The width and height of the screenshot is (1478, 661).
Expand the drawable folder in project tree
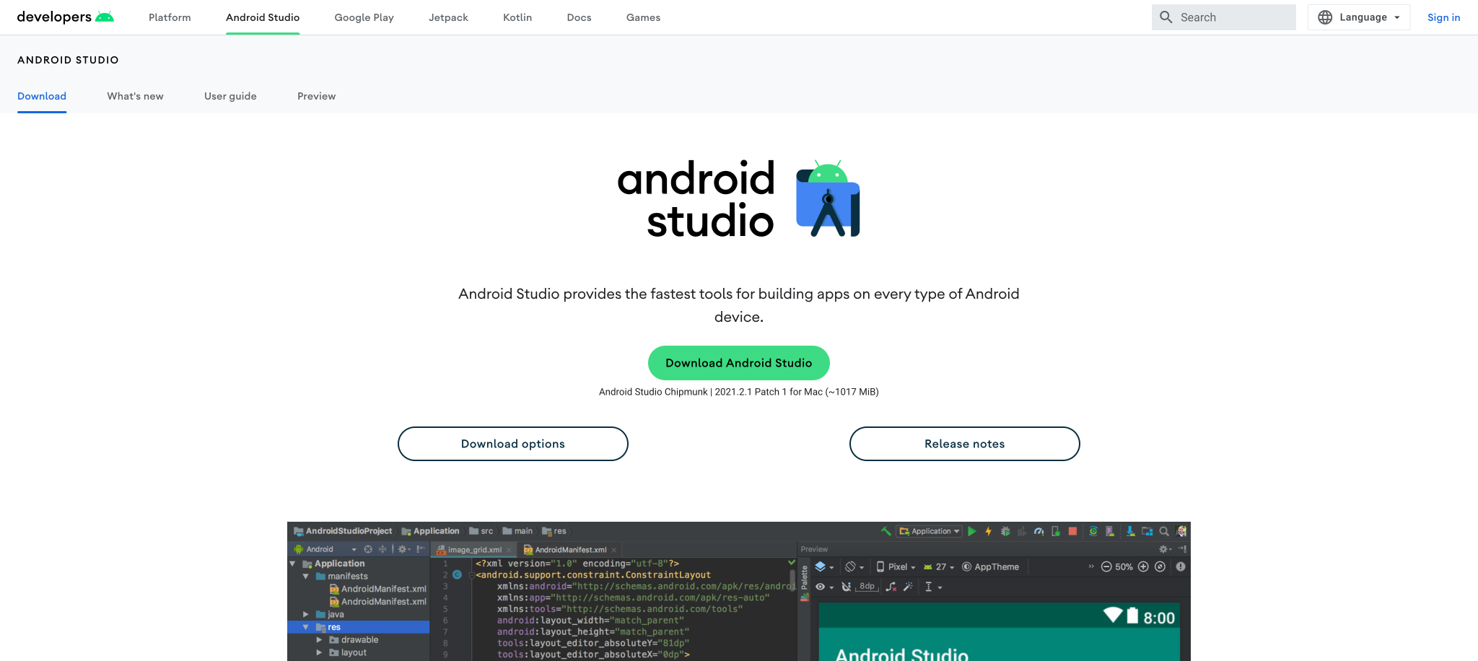point(319,639)
